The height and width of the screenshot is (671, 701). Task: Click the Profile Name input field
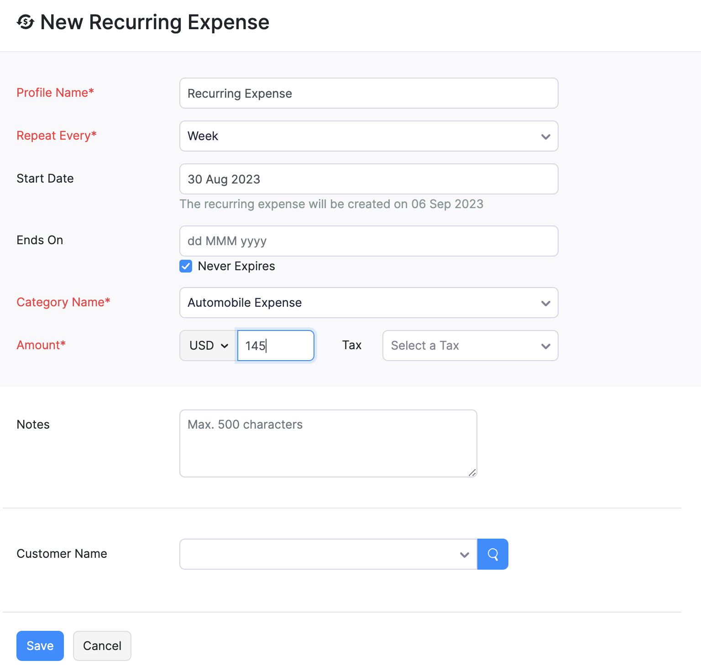(369, 93)
